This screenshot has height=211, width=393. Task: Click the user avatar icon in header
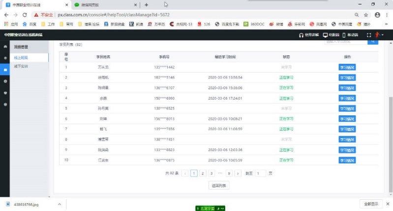(x=377, y=35)
